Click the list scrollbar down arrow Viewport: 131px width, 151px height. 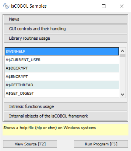click(x=122, y=95)
